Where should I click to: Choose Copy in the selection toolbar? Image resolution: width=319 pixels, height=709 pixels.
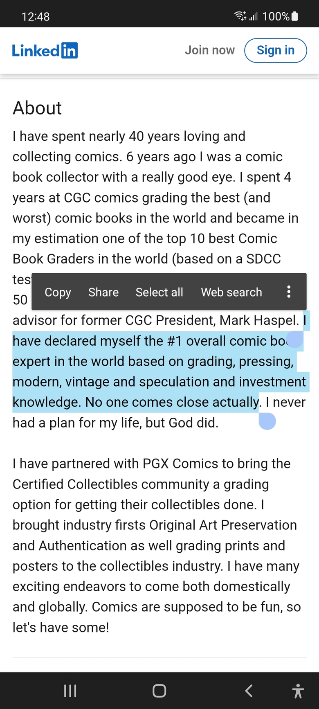click(58, 292)
